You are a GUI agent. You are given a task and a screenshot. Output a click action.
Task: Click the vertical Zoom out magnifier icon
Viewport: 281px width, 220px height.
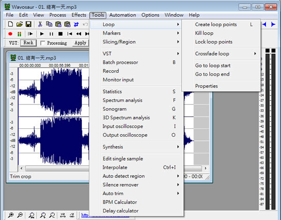[52, 215]
